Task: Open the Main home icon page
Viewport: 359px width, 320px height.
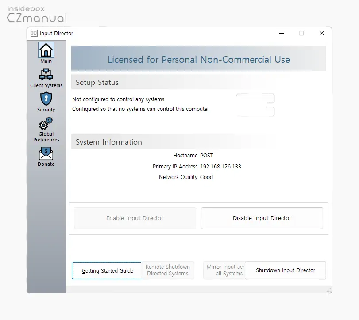Action: 46,50
